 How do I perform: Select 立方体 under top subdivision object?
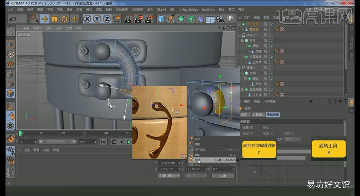coord(254,29)
